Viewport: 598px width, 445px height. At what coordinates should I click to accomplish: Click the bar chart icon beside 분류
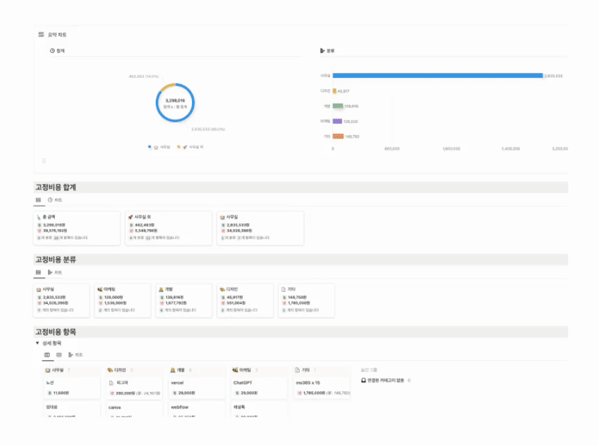pyautogui.click(x=322, y=51)
